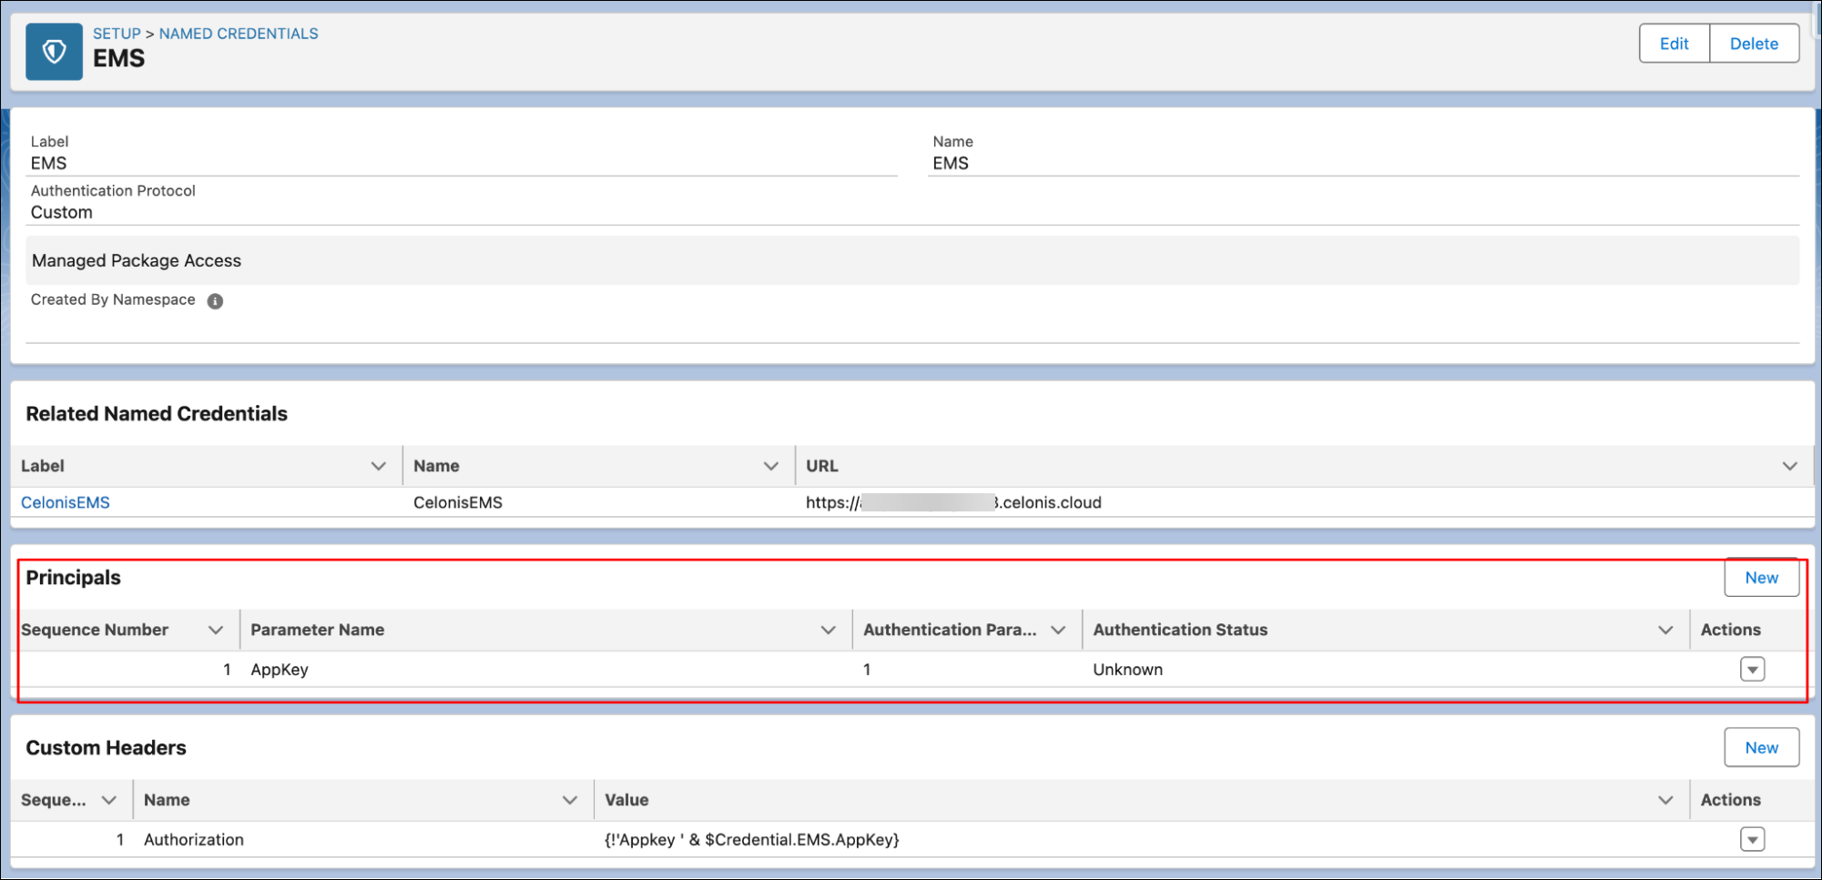Select the Unknown authentication status cell
1822x880 pixels.
pos(1127,670)
